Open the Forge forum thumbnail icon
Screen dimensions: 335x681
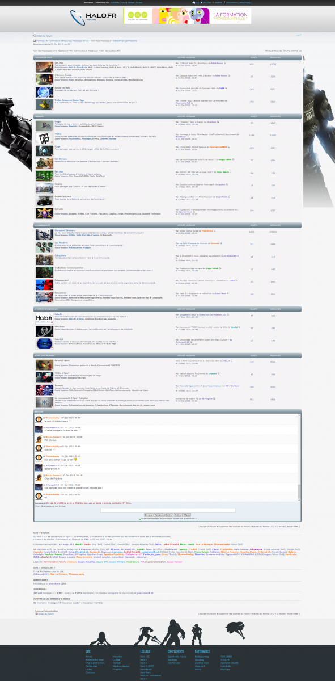(45, 150)
